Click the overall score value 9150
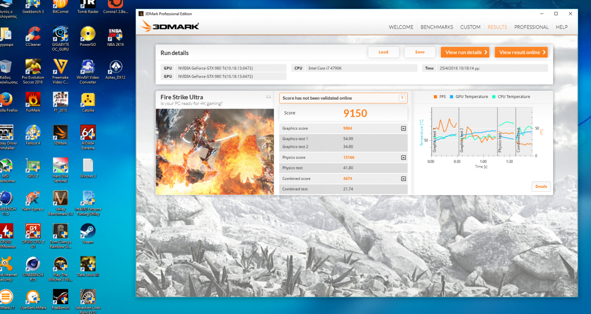The height and width of the screenshot is (314, 591). pos(355,113)
